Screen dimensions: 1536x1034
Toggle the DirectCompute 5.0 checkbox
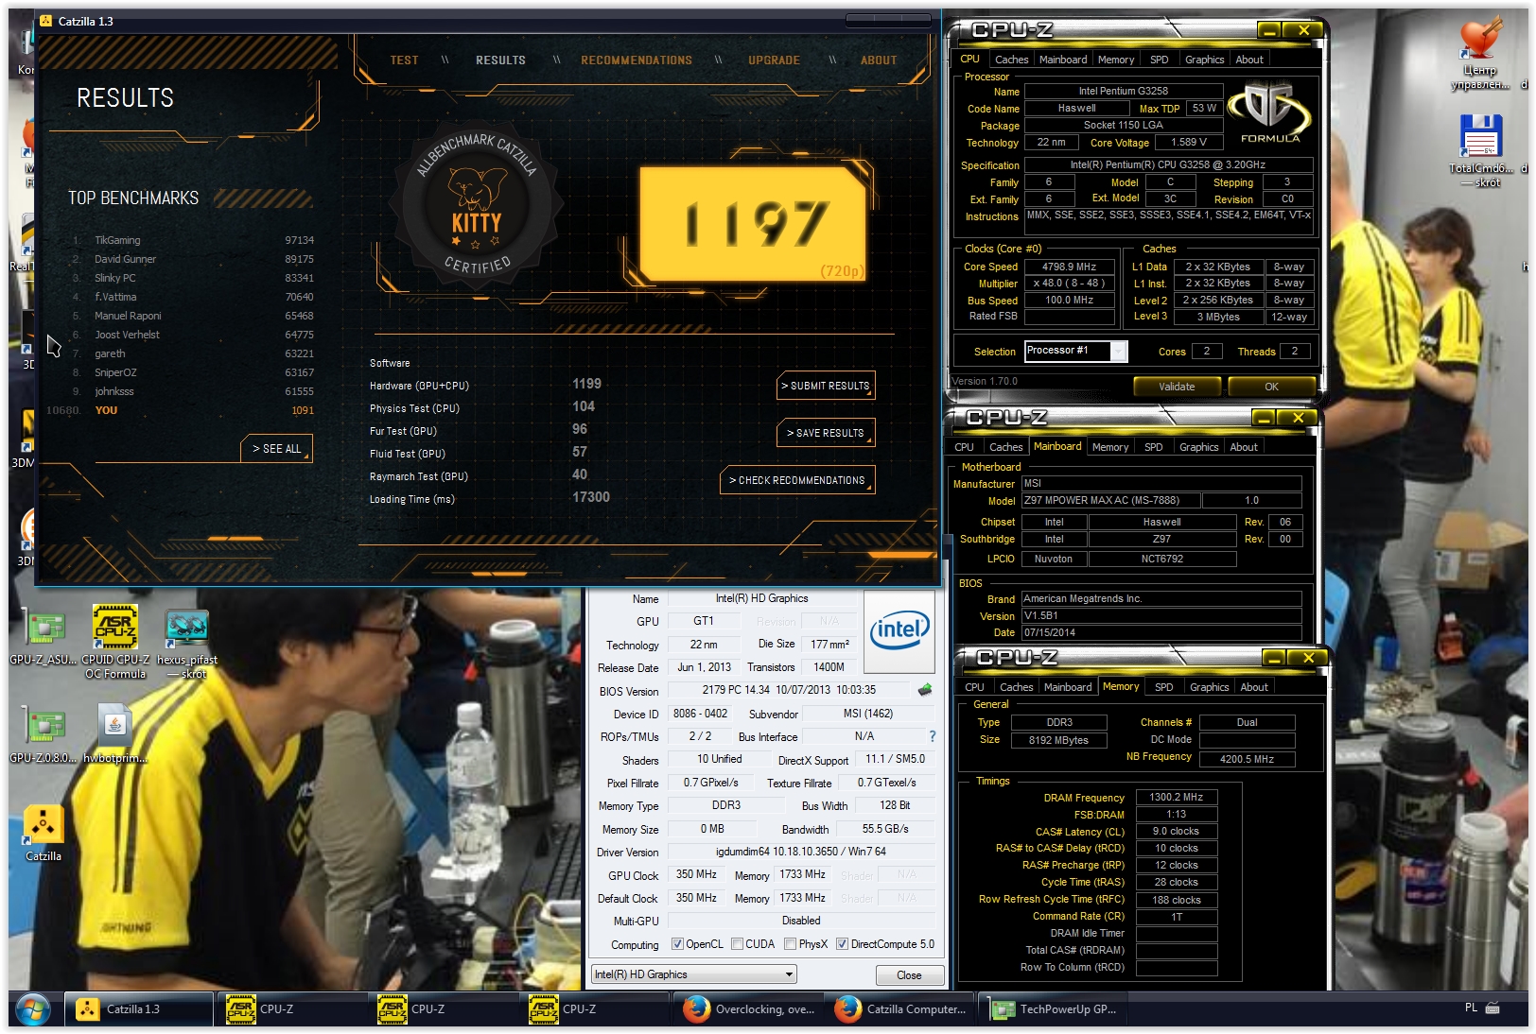point(842,944)
